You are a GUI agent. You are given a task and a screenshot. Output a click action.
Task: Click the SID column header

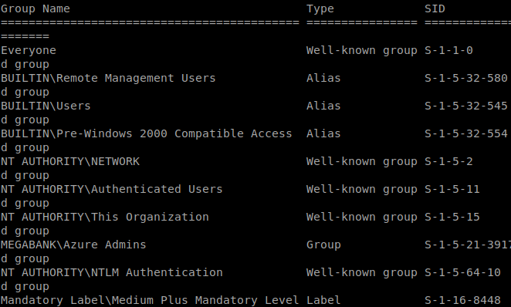click(435, 8)
